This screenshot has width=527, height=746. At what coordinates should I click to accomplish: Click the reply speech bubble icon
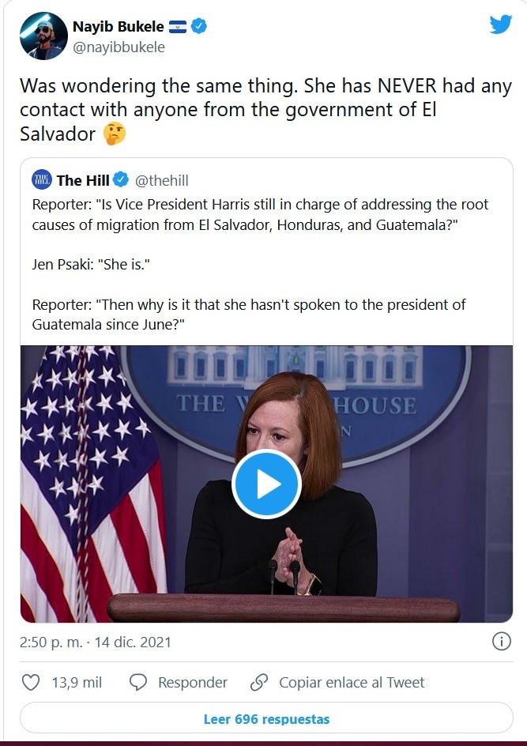[x=138, y=682]
